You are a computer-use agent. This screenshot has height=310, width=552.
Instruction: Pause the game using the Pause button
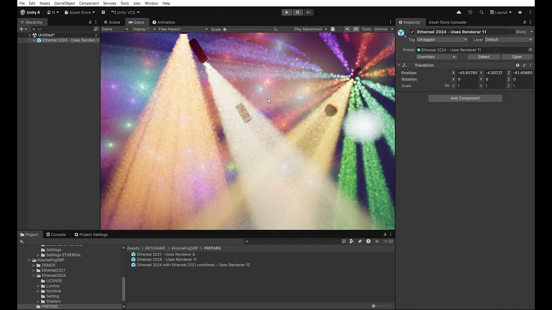[x=298, y=12]
